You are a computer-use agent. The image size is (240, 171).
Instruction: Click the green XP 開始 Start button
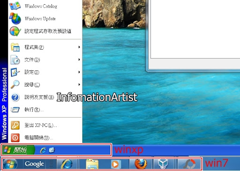click(18, 150)
